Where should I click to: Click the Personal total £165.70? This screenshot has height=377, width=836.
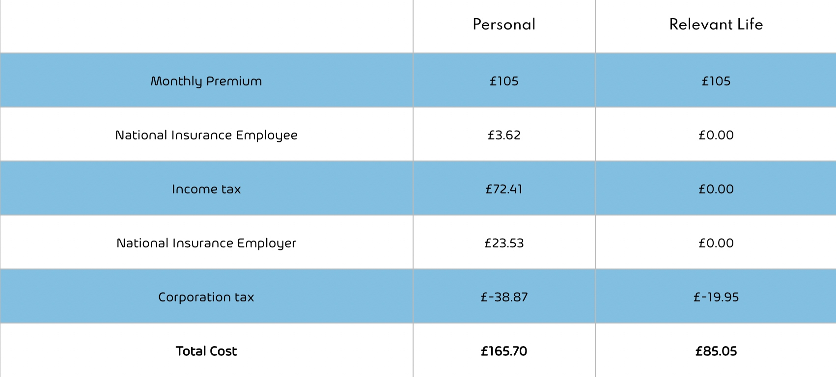coord(504,351)
